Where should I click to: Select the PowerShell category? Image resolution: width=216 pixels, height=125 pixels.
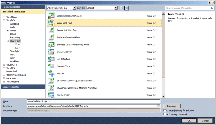coord(11,71)
